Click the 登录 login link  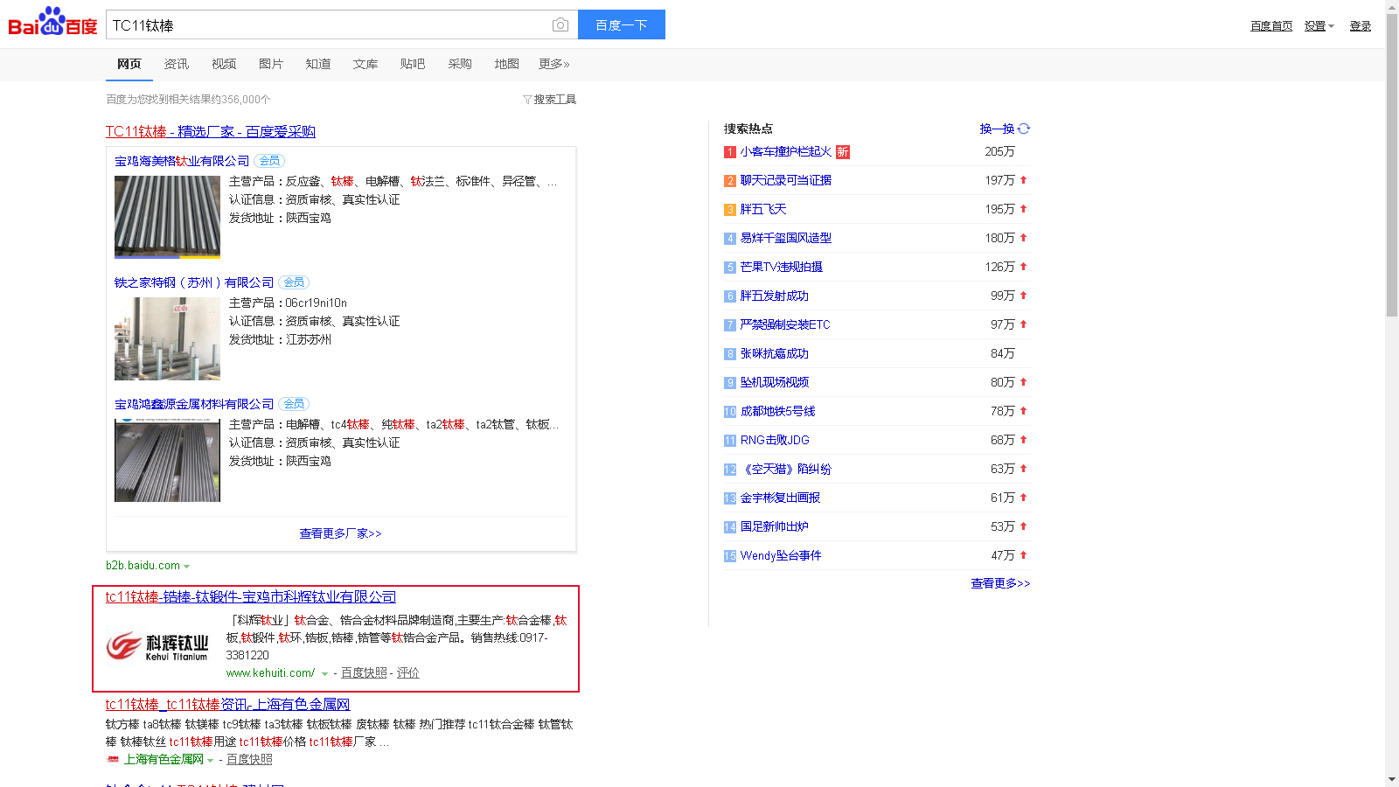(x=1361, y=26)
